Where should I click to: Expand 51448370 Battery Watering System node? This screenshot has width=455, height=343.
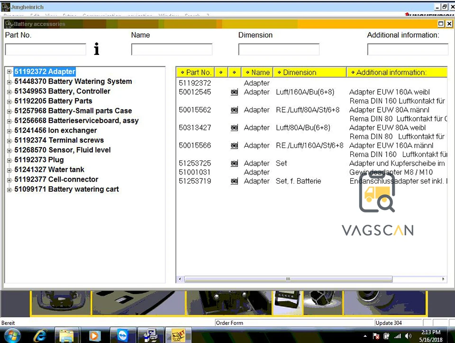pyautogui.click(x=9, y=82)
